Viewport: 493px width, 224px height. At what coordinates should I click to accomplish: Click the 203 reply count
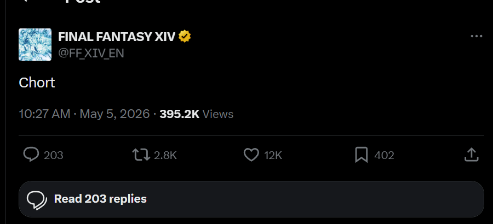(54, 155)
